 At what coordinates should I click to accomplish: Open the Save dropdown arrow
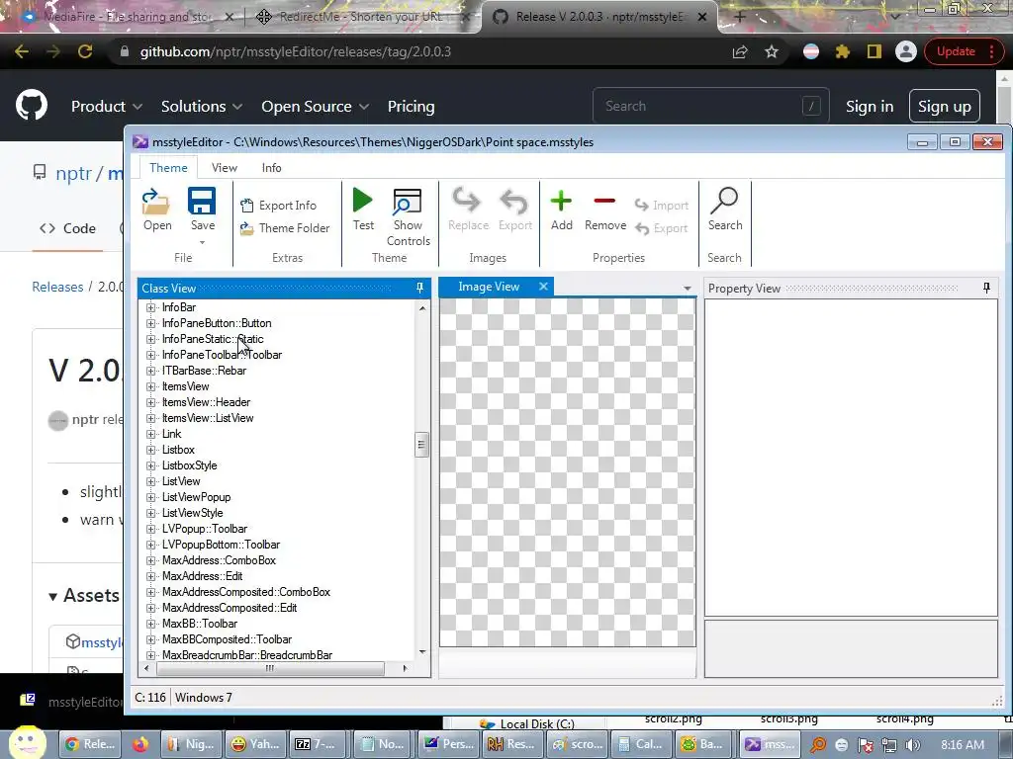pos(202,243)
